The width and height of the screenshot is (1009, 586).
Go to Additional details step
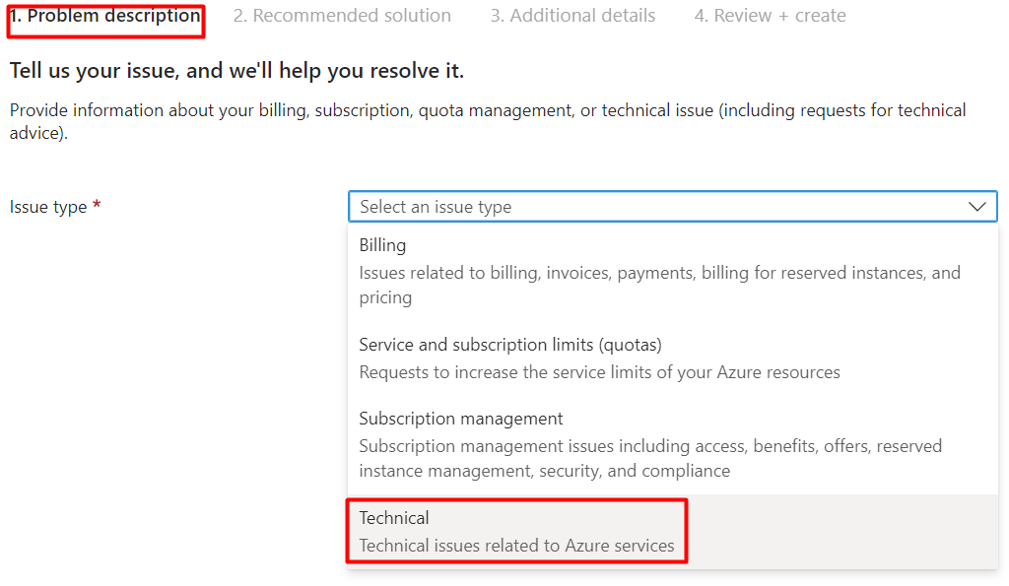click(x=572, y=16)
